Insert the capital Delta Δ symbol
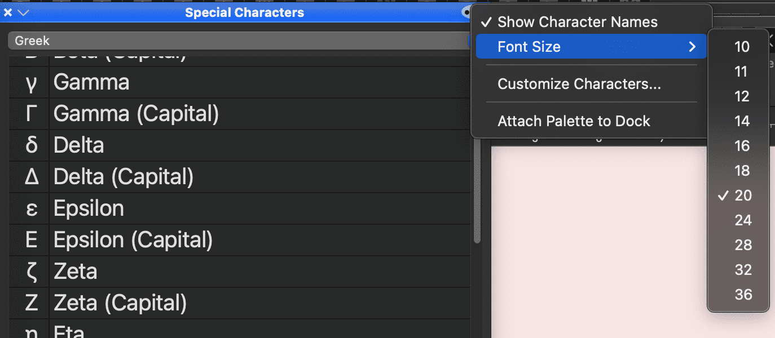The width and height of the screenshot is (775, 338). point(32,177)
